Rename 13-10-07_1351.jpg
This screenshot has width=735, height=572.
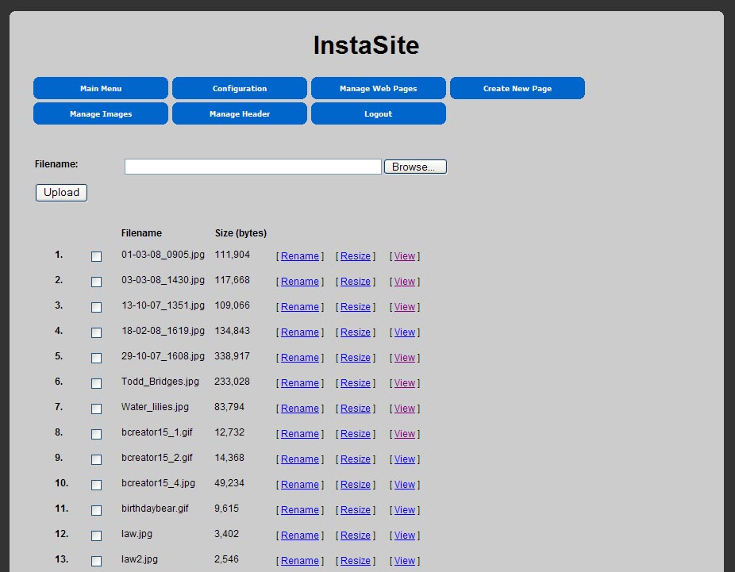(299, 307)
